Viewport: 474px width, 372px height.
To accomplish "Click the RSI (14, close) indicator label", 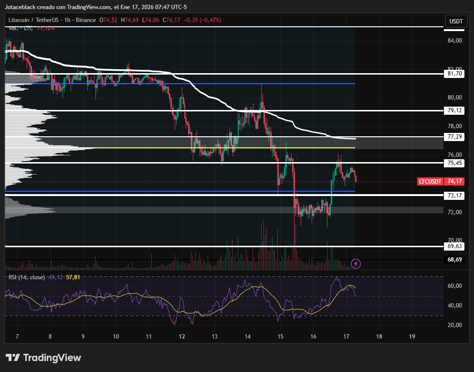I will pos(27,277).
